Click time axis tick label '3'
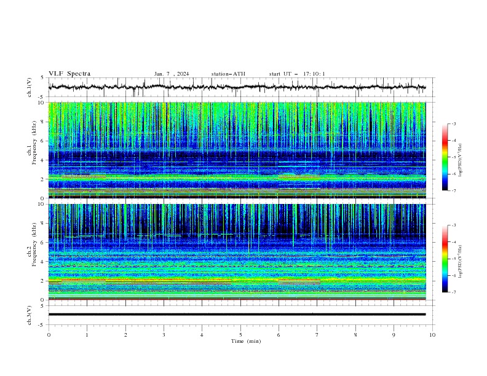This screenshot has width=487, height=376. pos(164,335)
